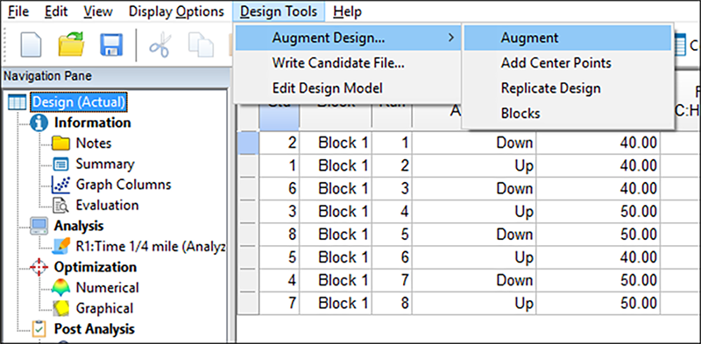The height and width of the screenshot is (344, 701).
Task: Select the Notes folder under Information
Action: click(x=94, y=143)
